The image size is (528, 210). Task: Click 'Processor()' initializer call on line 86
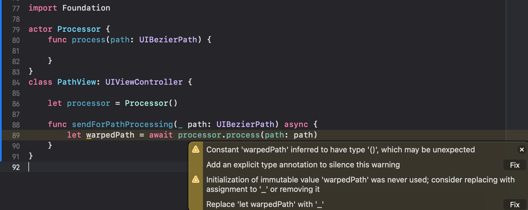(151, 103)
